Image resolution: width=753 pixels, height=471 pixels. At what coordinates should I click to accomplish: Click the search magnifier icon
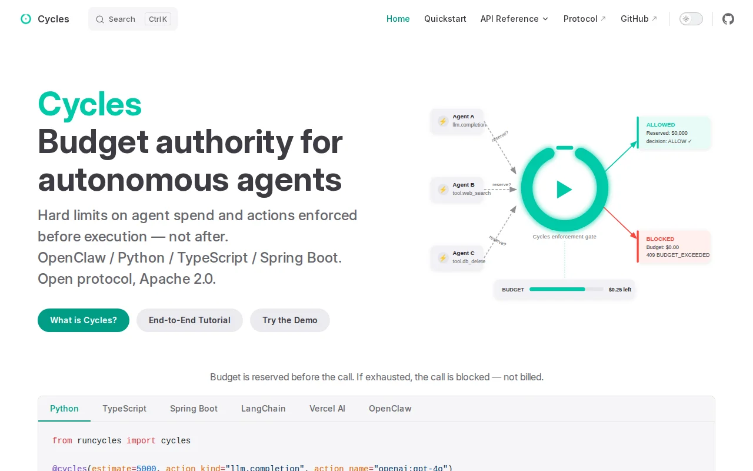100,19
